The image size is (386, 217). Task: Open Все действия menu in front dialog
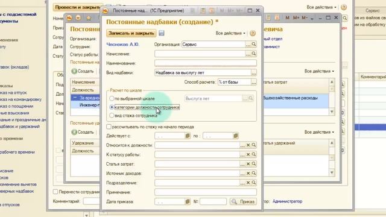click(230, 33)
